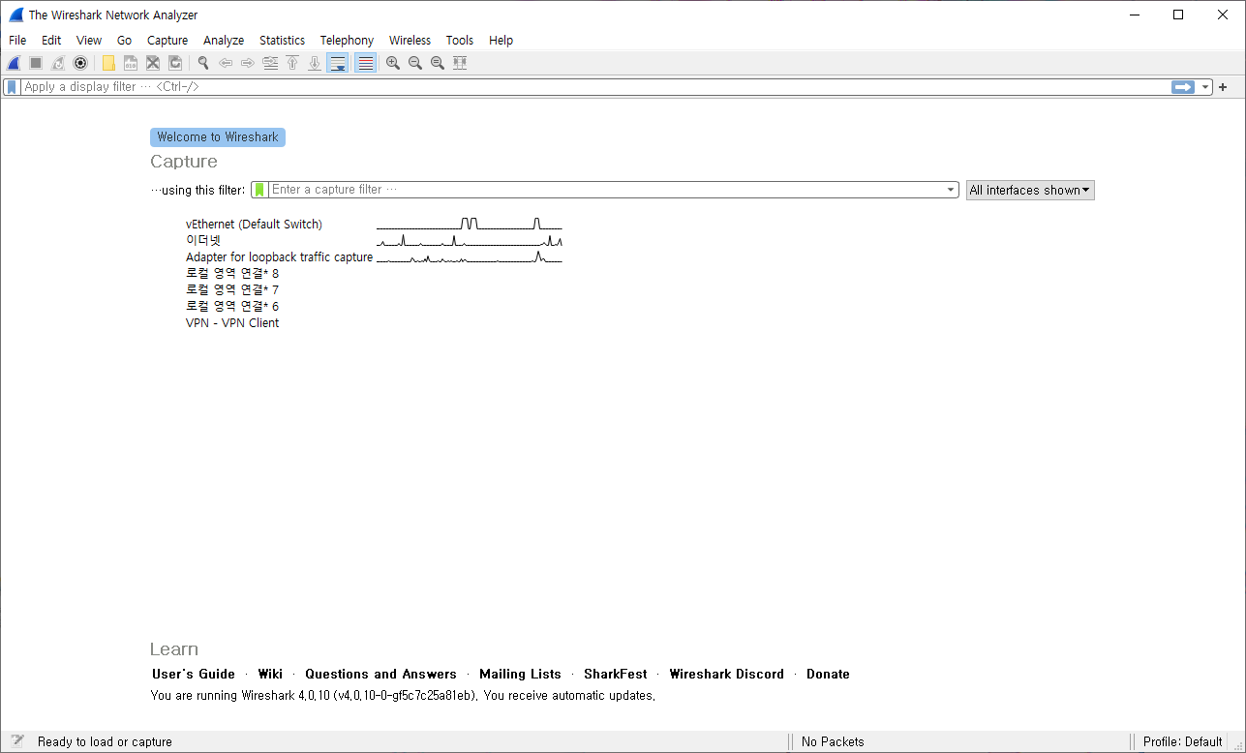Click Go to specified packet icon

(x=270, y=63)
